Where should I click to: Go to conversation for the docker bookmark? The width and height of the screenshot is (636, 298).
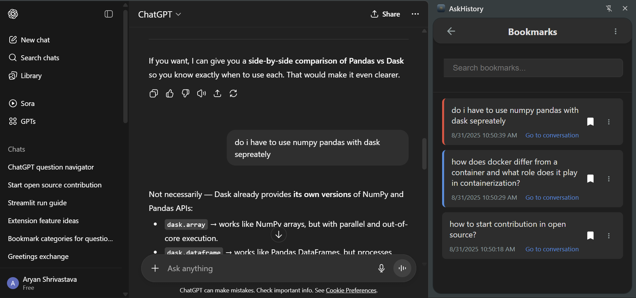(x=552, y=198)
